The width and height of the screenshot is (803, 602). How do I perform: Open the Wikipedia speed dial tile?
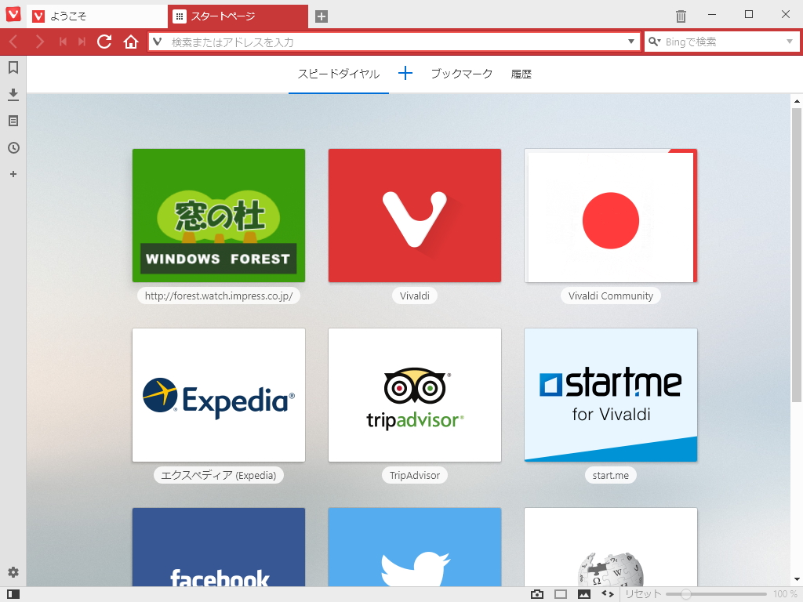click(611, 547)
